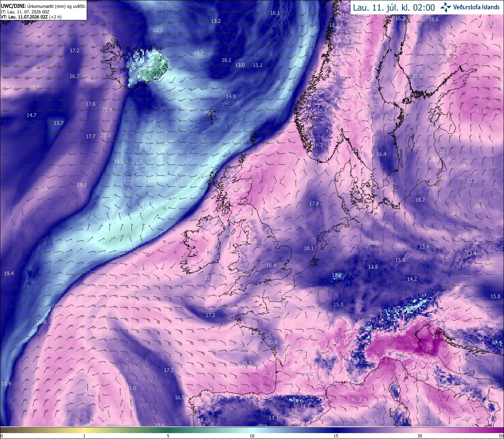Screen dimensions: 504x439
Task: Click the 30 tick on the color scale
Action: (x=420, y=435)
